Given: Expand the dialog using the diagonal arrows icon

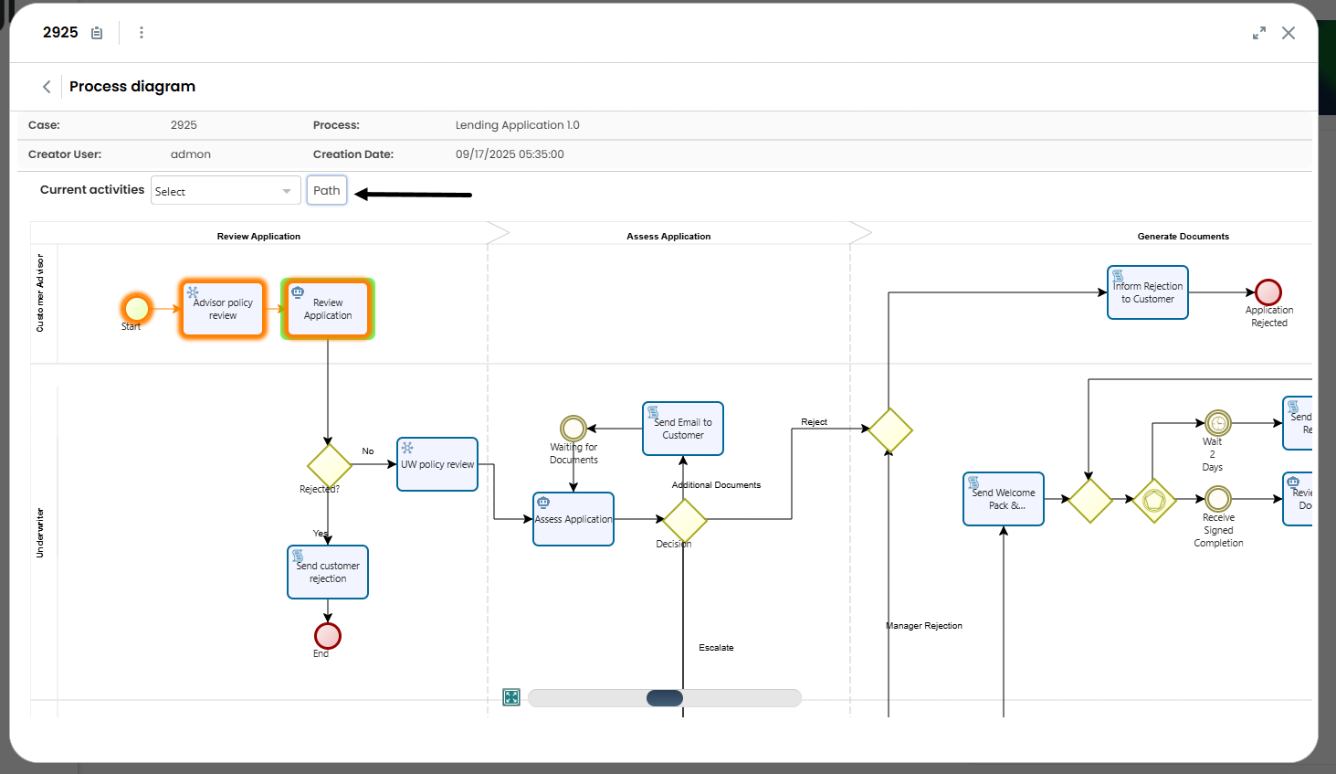Looking at the screenshot, I should click(1258, 32).
